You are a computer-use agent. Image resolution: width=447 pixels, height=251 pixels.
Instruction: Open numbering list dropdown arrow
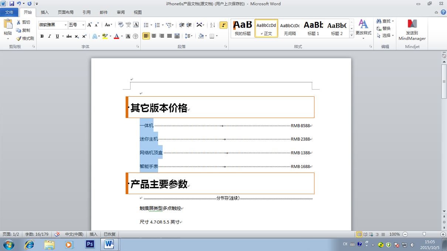pyautogui.click(x=163, y=25)
